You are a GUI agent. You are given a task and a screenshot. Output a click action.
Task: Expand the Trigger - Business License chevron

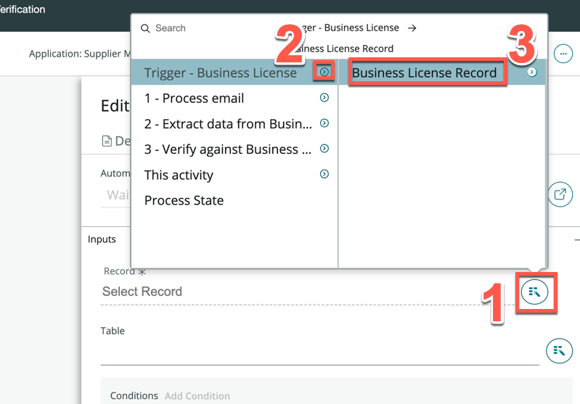tap(324, 72)
